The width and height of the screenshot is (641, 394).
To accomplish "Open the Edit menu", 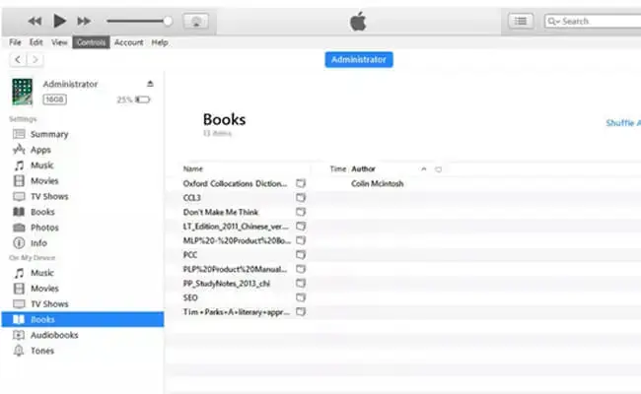I will (36, 42).
